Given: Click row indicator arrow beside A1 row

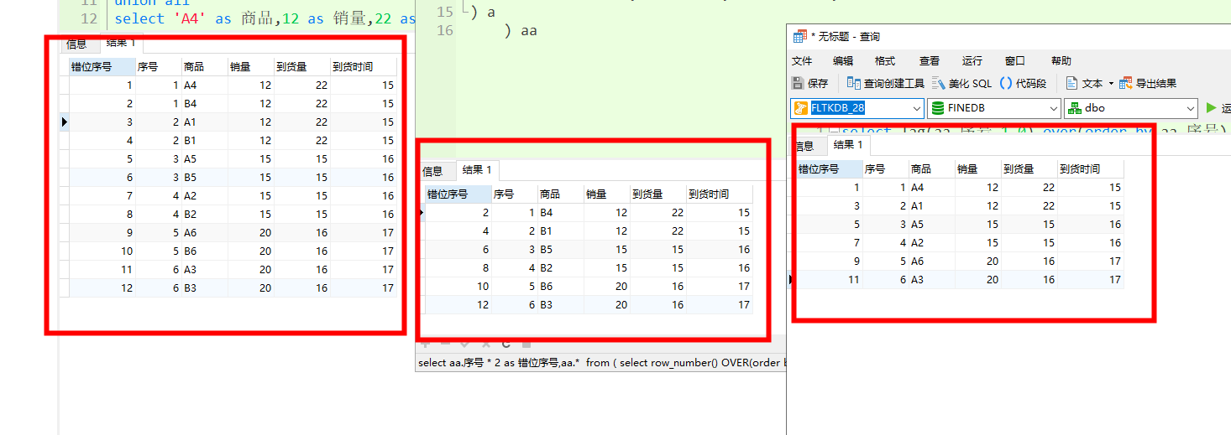Looking at the screenshot, I should tap(65, 122).
